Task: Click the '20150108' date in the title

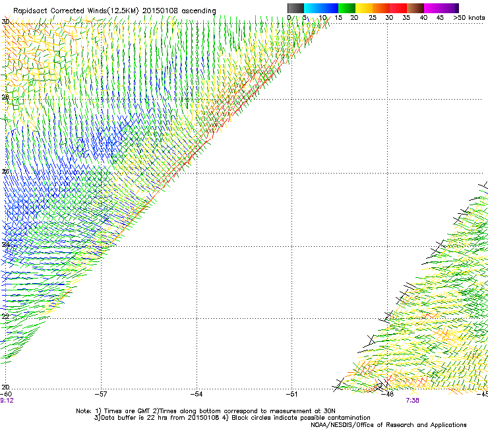Action: coord(160,11)
